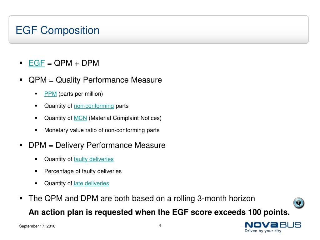The height and width of the screenshot is (240, 320).
Task: Click the (Material Complaint Notices) text
Action: coord(125,118)
